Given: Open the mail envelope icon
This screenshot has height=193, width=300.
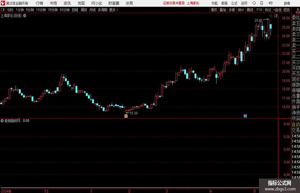Looking at the screenshot, I should (x=270, y=3).
